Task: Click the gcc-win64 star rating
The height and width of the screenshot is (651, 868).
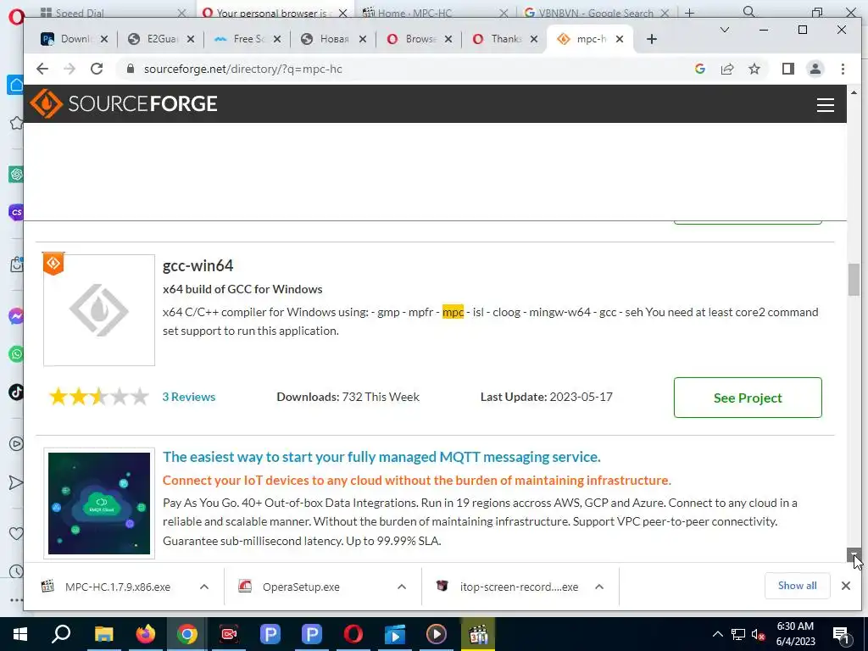Action: [99, 397]
